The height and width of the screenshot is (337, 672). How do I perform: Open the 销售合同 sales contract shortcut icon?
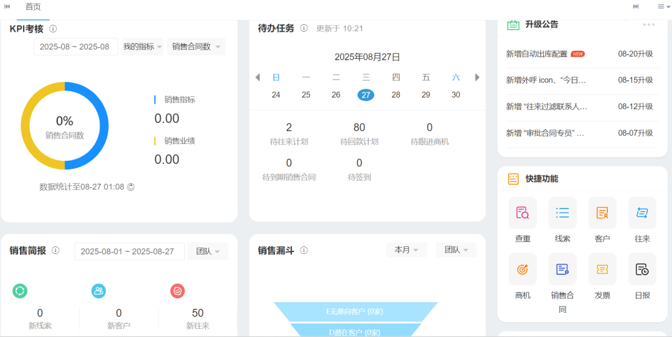coord(562,269)
